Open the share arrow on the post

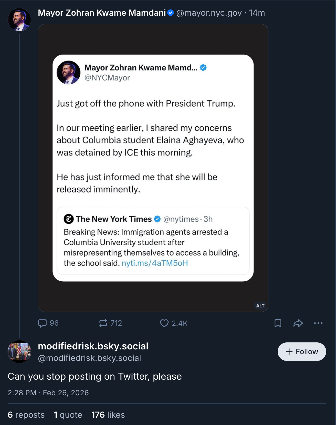[x=298, y=323]
